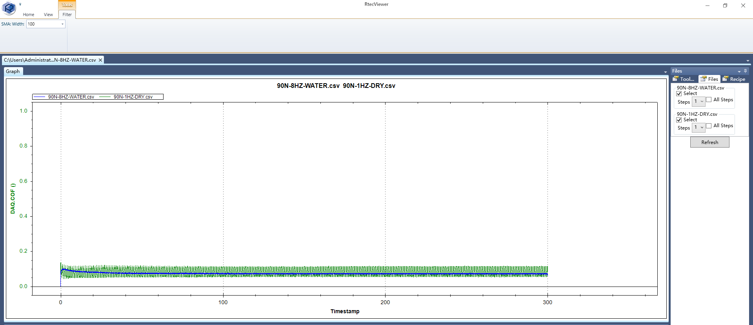Switch to the Recipe panel tab
753x325 pixels.
[734, 79]
